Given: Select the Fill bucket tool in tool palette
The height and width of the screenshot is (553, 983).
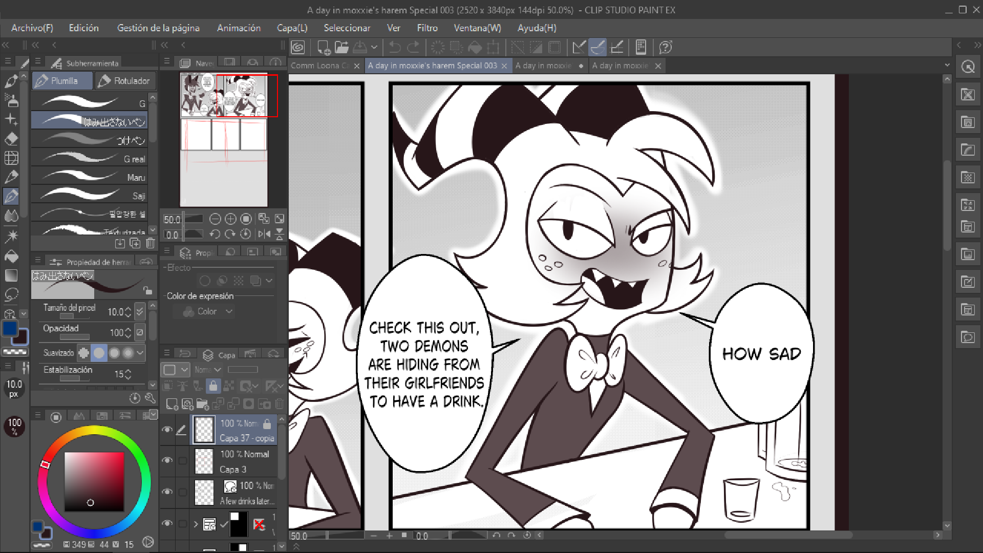Looking at the screenshot, I should 11,256.
